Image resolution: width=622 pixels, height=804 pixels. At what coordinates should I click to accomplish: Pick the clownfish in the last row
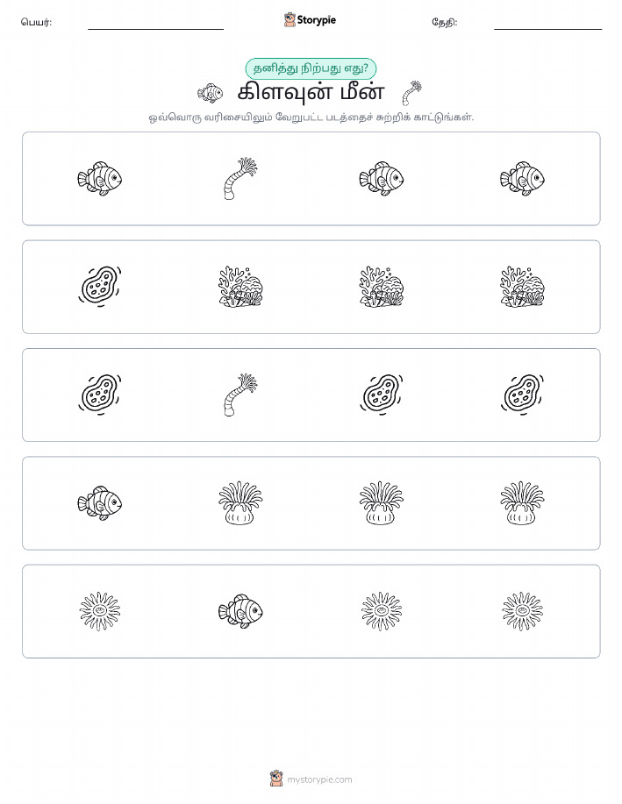(x=240, y=611)
